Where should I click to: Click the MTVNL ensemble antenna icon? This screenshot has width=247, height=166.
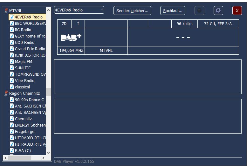[x=6, y=11]
